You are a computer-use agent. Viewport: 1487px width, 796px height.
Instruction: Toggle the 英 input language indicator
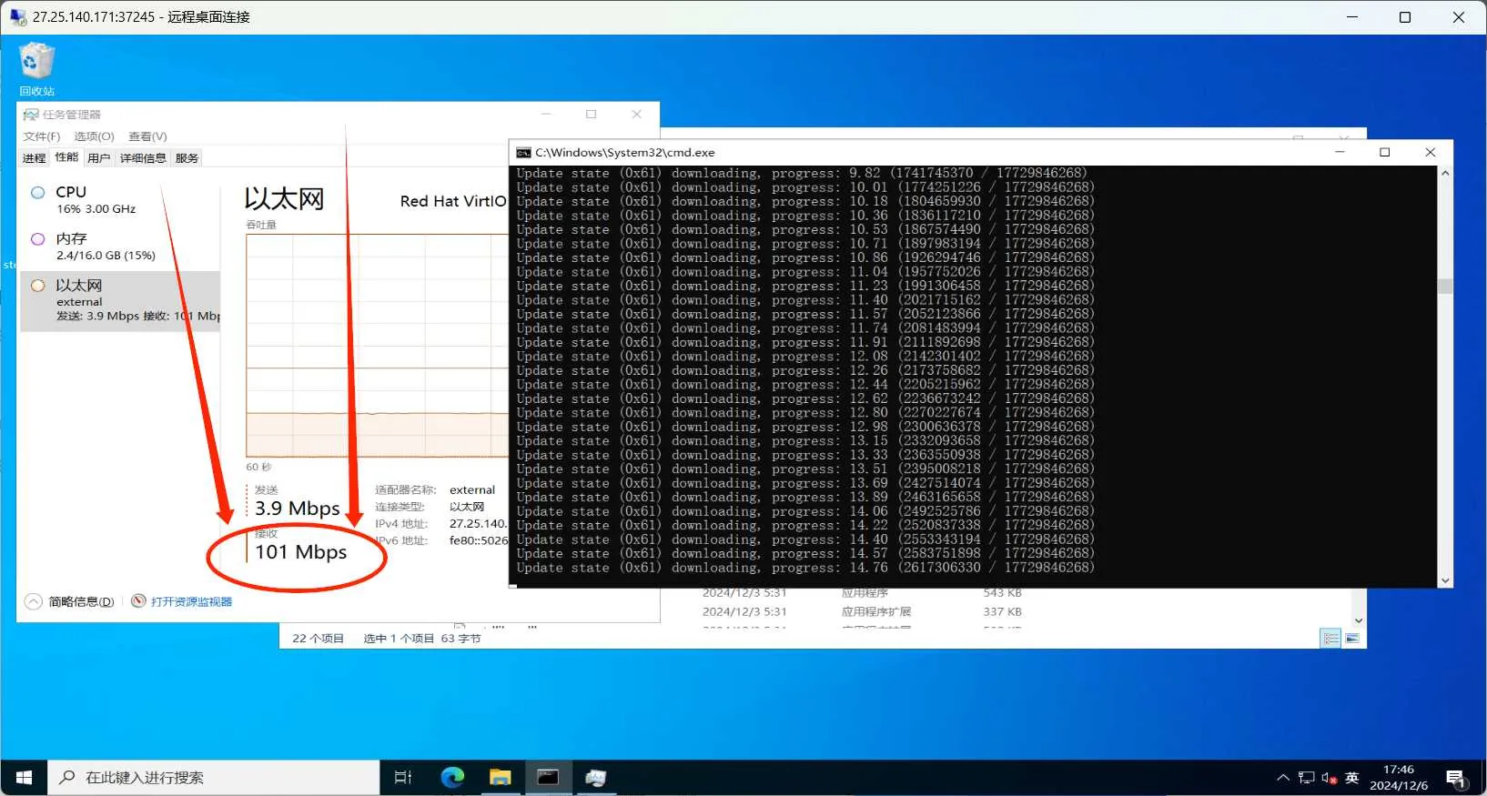1352,778
